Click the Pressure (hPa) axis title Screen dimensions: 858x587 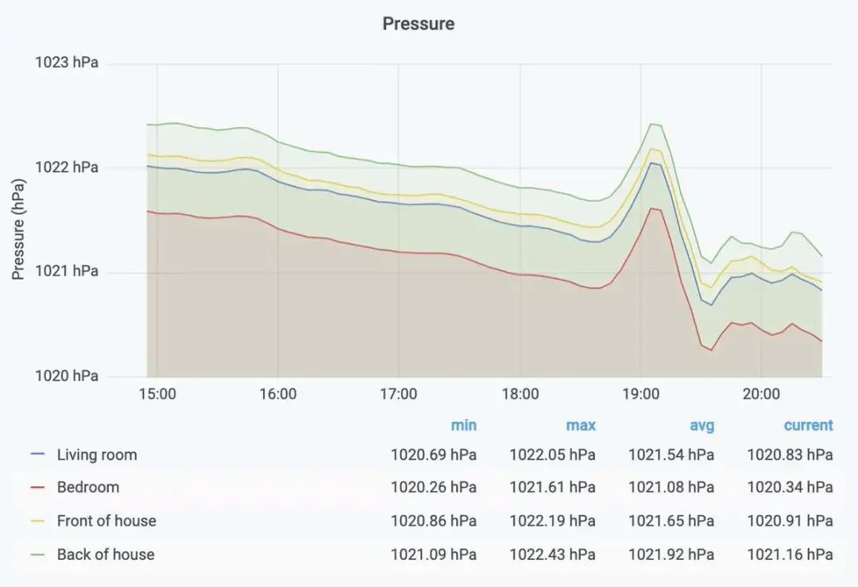18,230
